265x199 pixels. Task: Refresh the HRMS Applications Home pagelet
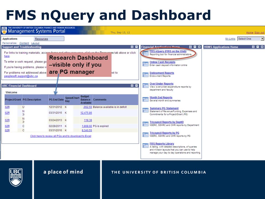coord(253,47)
